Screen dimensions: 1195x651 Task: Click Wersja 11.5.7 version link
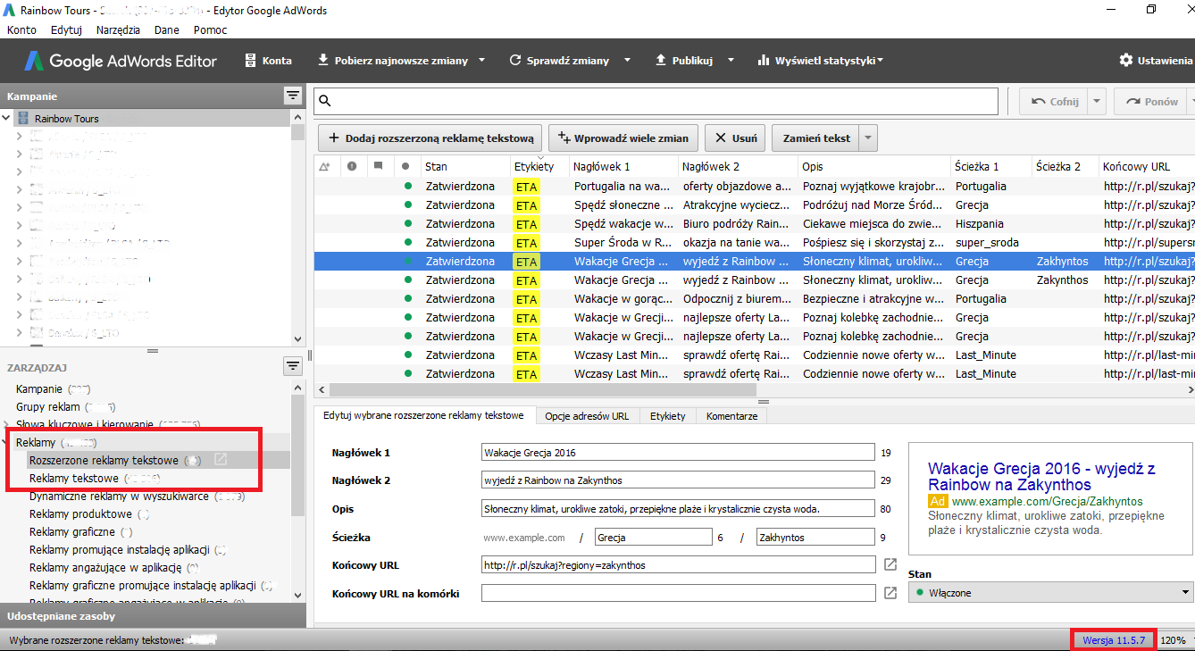tap(1114, 640)
